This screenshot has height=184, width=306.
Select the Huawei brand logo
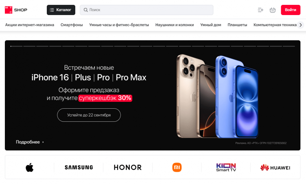(275, 168)
